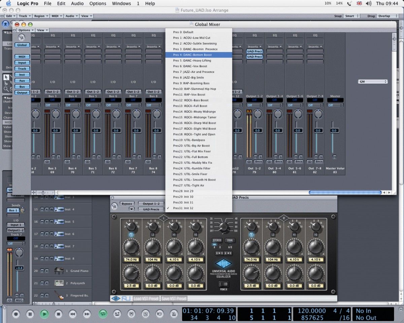Click the Fingered Bs. guitar track icon

pyautogui.click(x=59, y=295)
